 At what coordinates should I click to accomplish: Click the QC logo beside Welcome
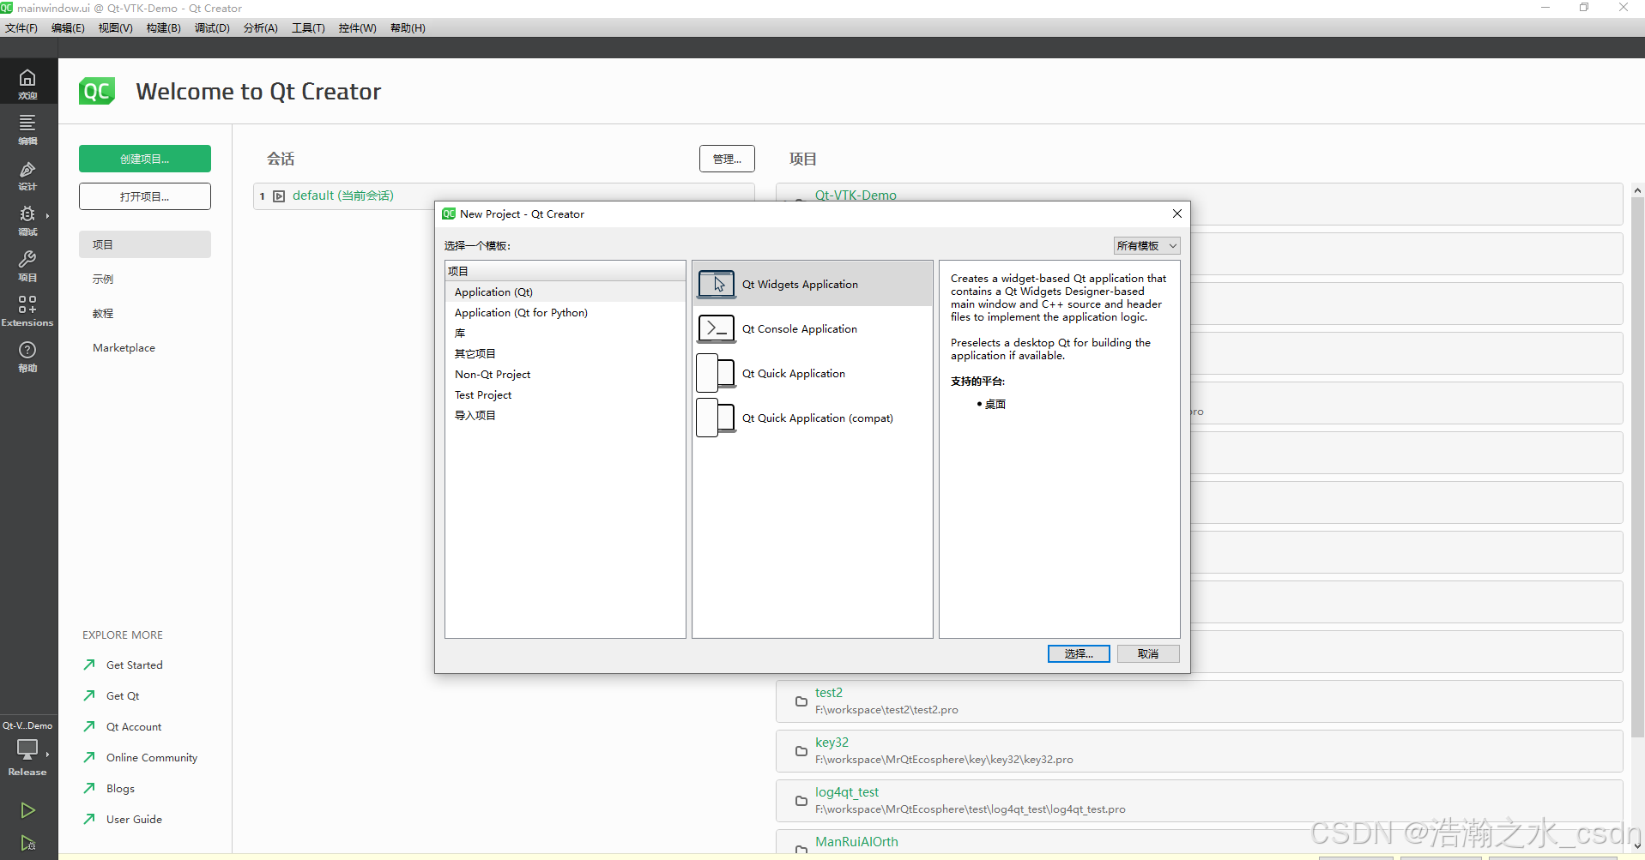pos(97,91)
